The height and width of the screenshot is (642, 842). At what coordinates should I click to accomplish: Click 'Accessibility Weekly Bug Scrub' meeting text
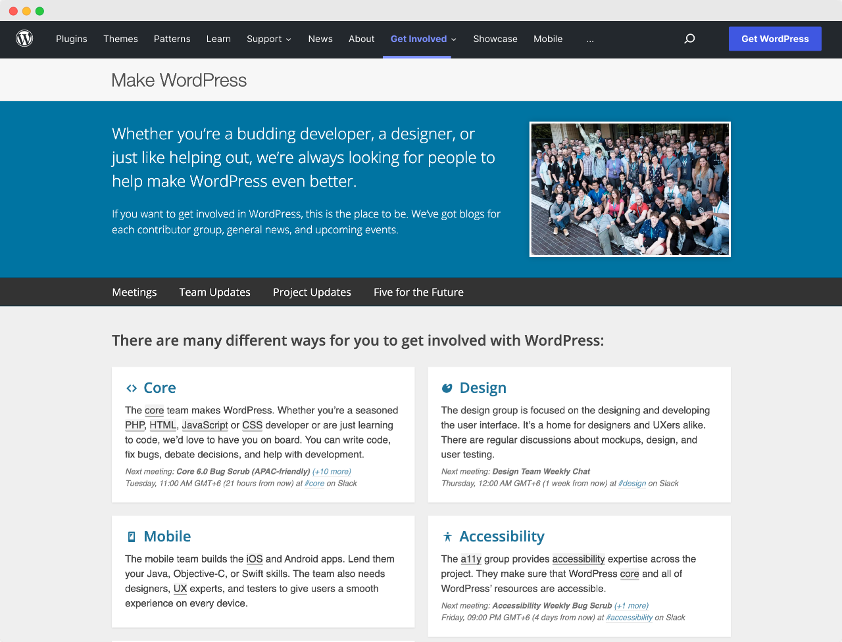pos(552,606)
